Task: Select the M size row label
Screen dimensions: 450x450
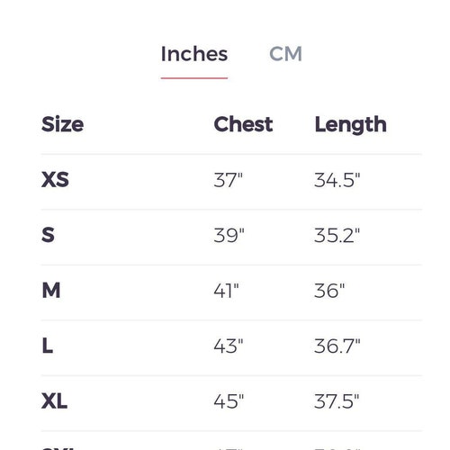Action: click(x=51, y=290)
